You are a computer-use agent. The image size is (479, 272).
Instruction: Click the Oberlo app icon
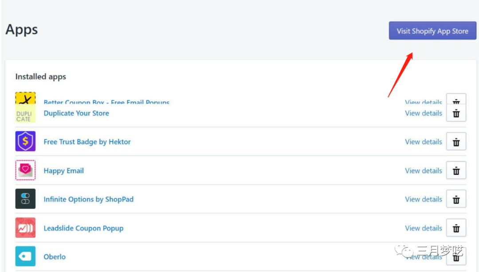click(25, 256)
